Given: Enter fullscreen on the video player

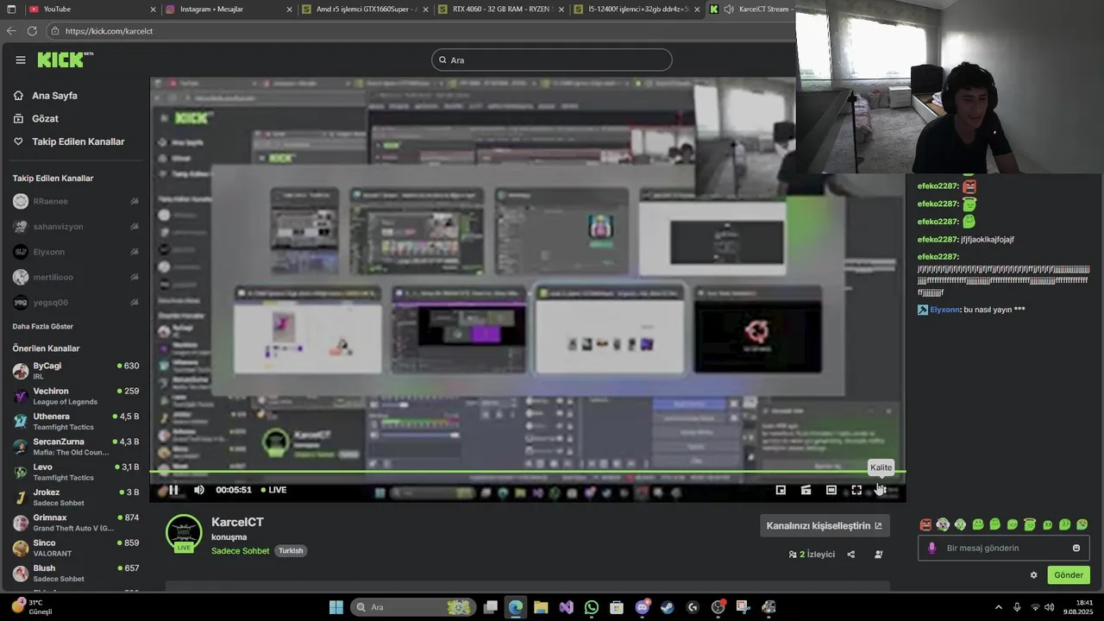Looking at the screenshot, I should [x=856, y=490].
